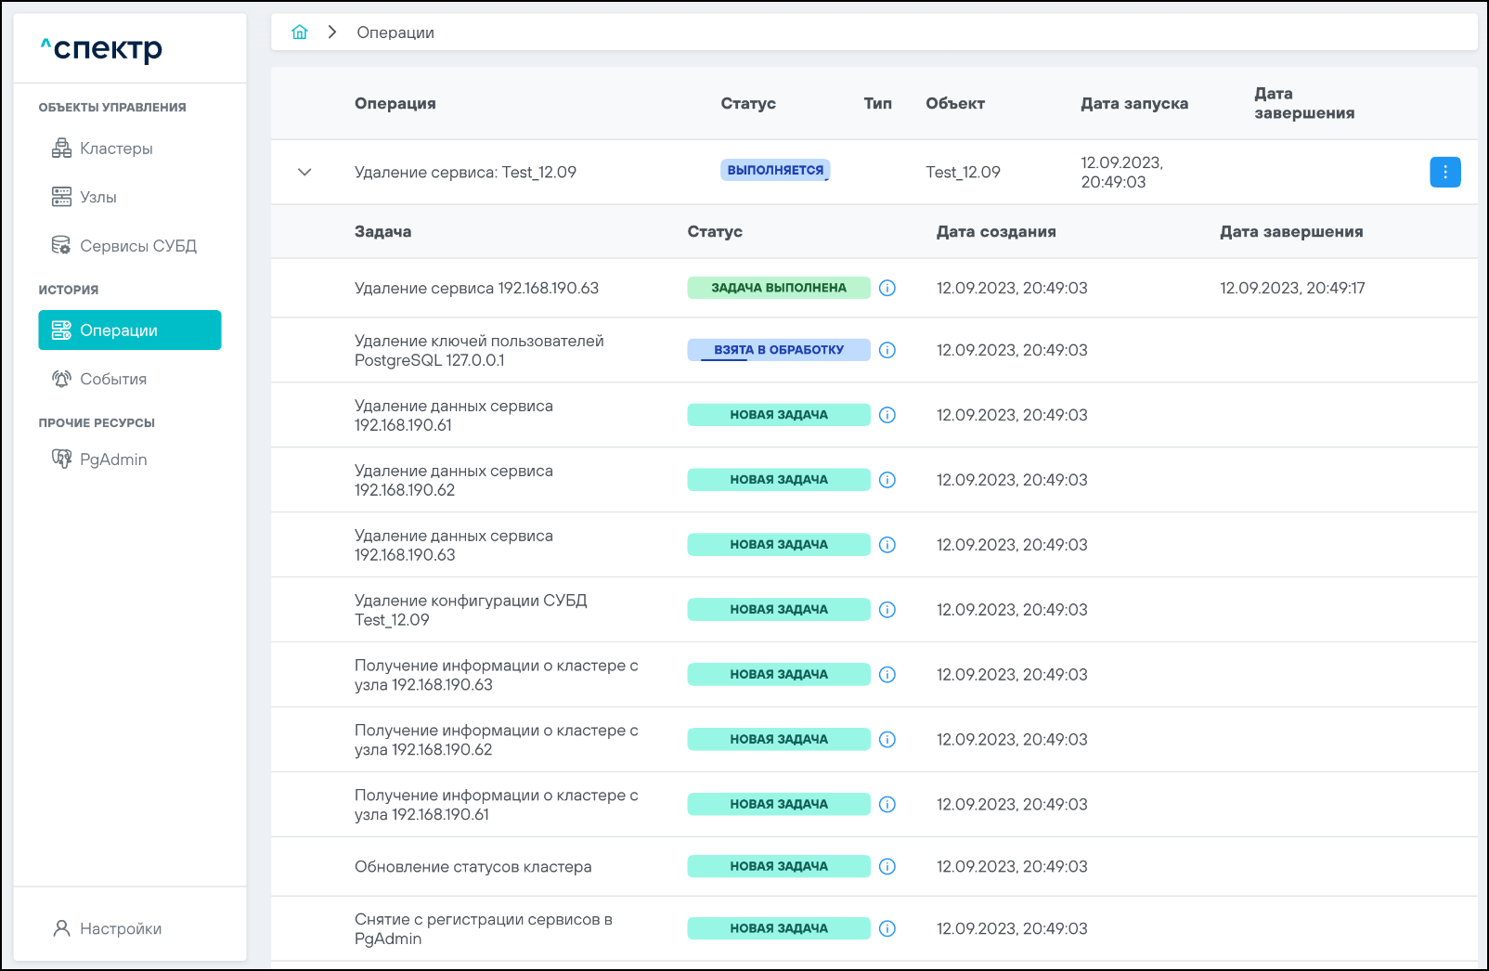Click the Операции breadcrumb text
1489x971 pixels.
[x=395, y=32]
